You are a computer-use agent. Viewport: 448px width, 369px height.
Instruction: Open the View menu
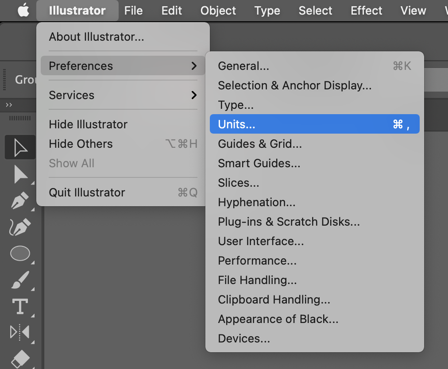click(413, 11)
